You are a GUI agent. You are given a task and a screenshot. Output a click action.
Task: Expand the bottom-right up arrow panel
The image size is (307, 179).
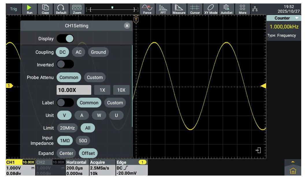[x=293, y=162]
